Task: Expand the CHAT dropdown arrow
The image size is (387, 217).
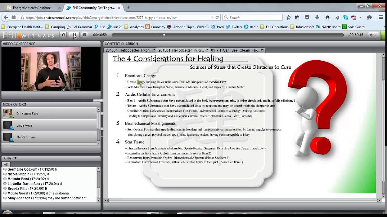Action: [15, 158]
